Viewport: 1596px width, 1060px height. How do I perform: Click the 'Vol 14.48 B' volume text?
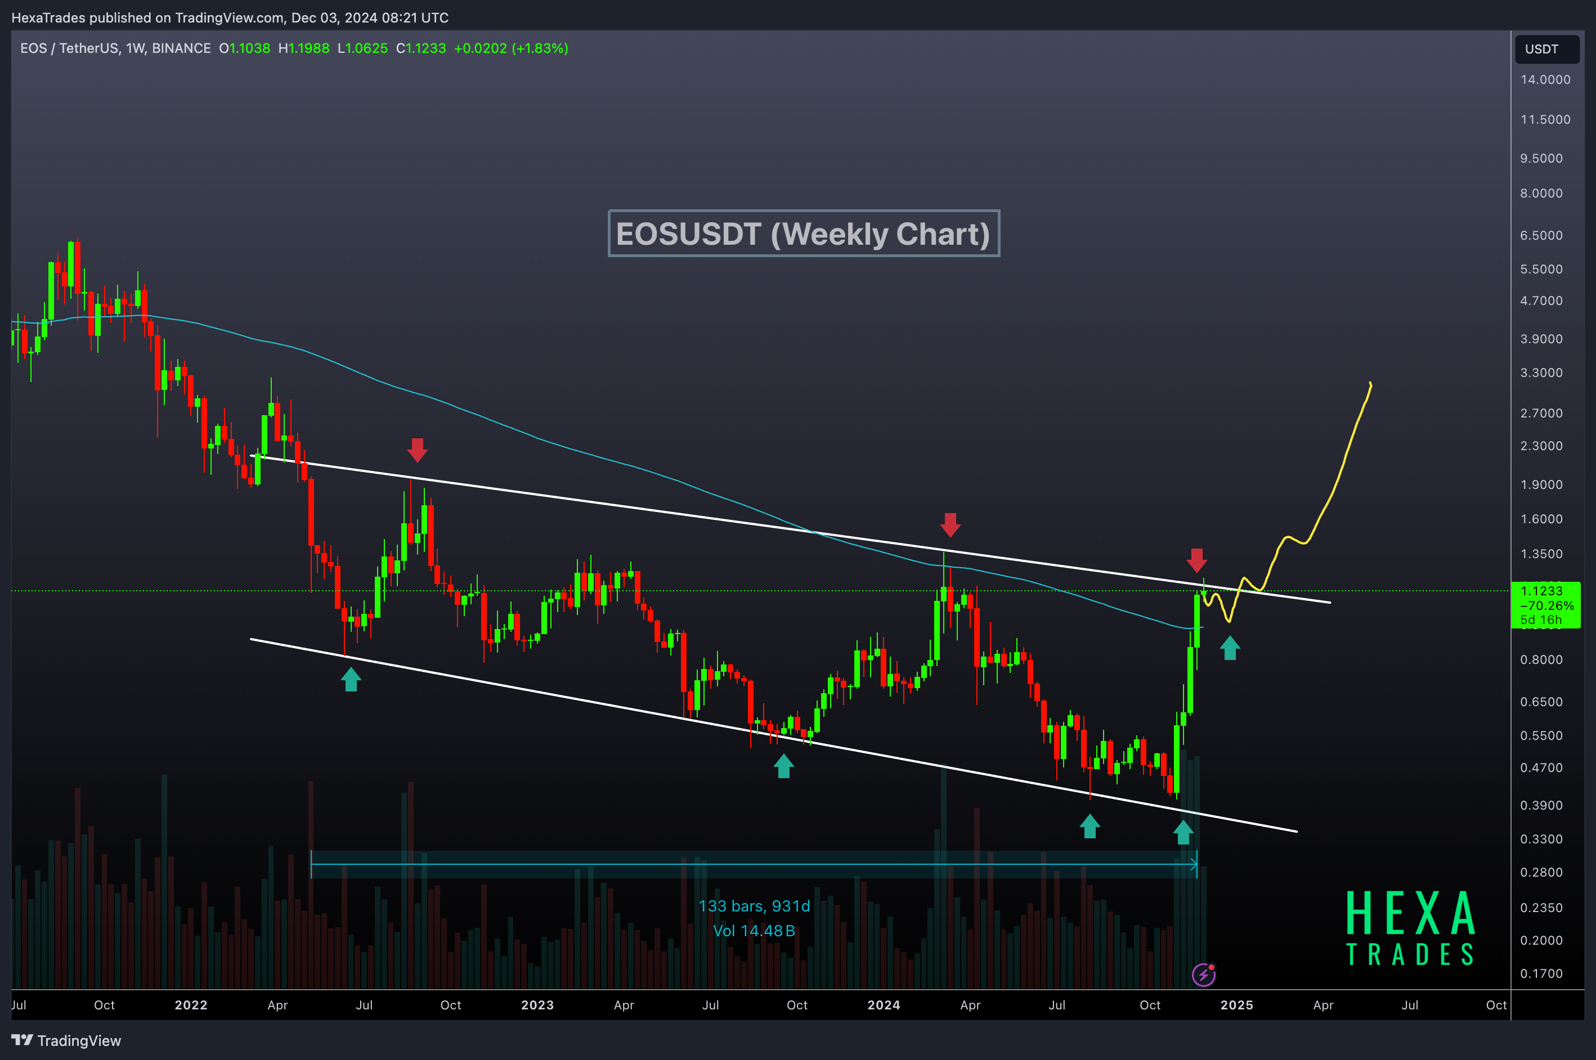[x=754, y=931]
